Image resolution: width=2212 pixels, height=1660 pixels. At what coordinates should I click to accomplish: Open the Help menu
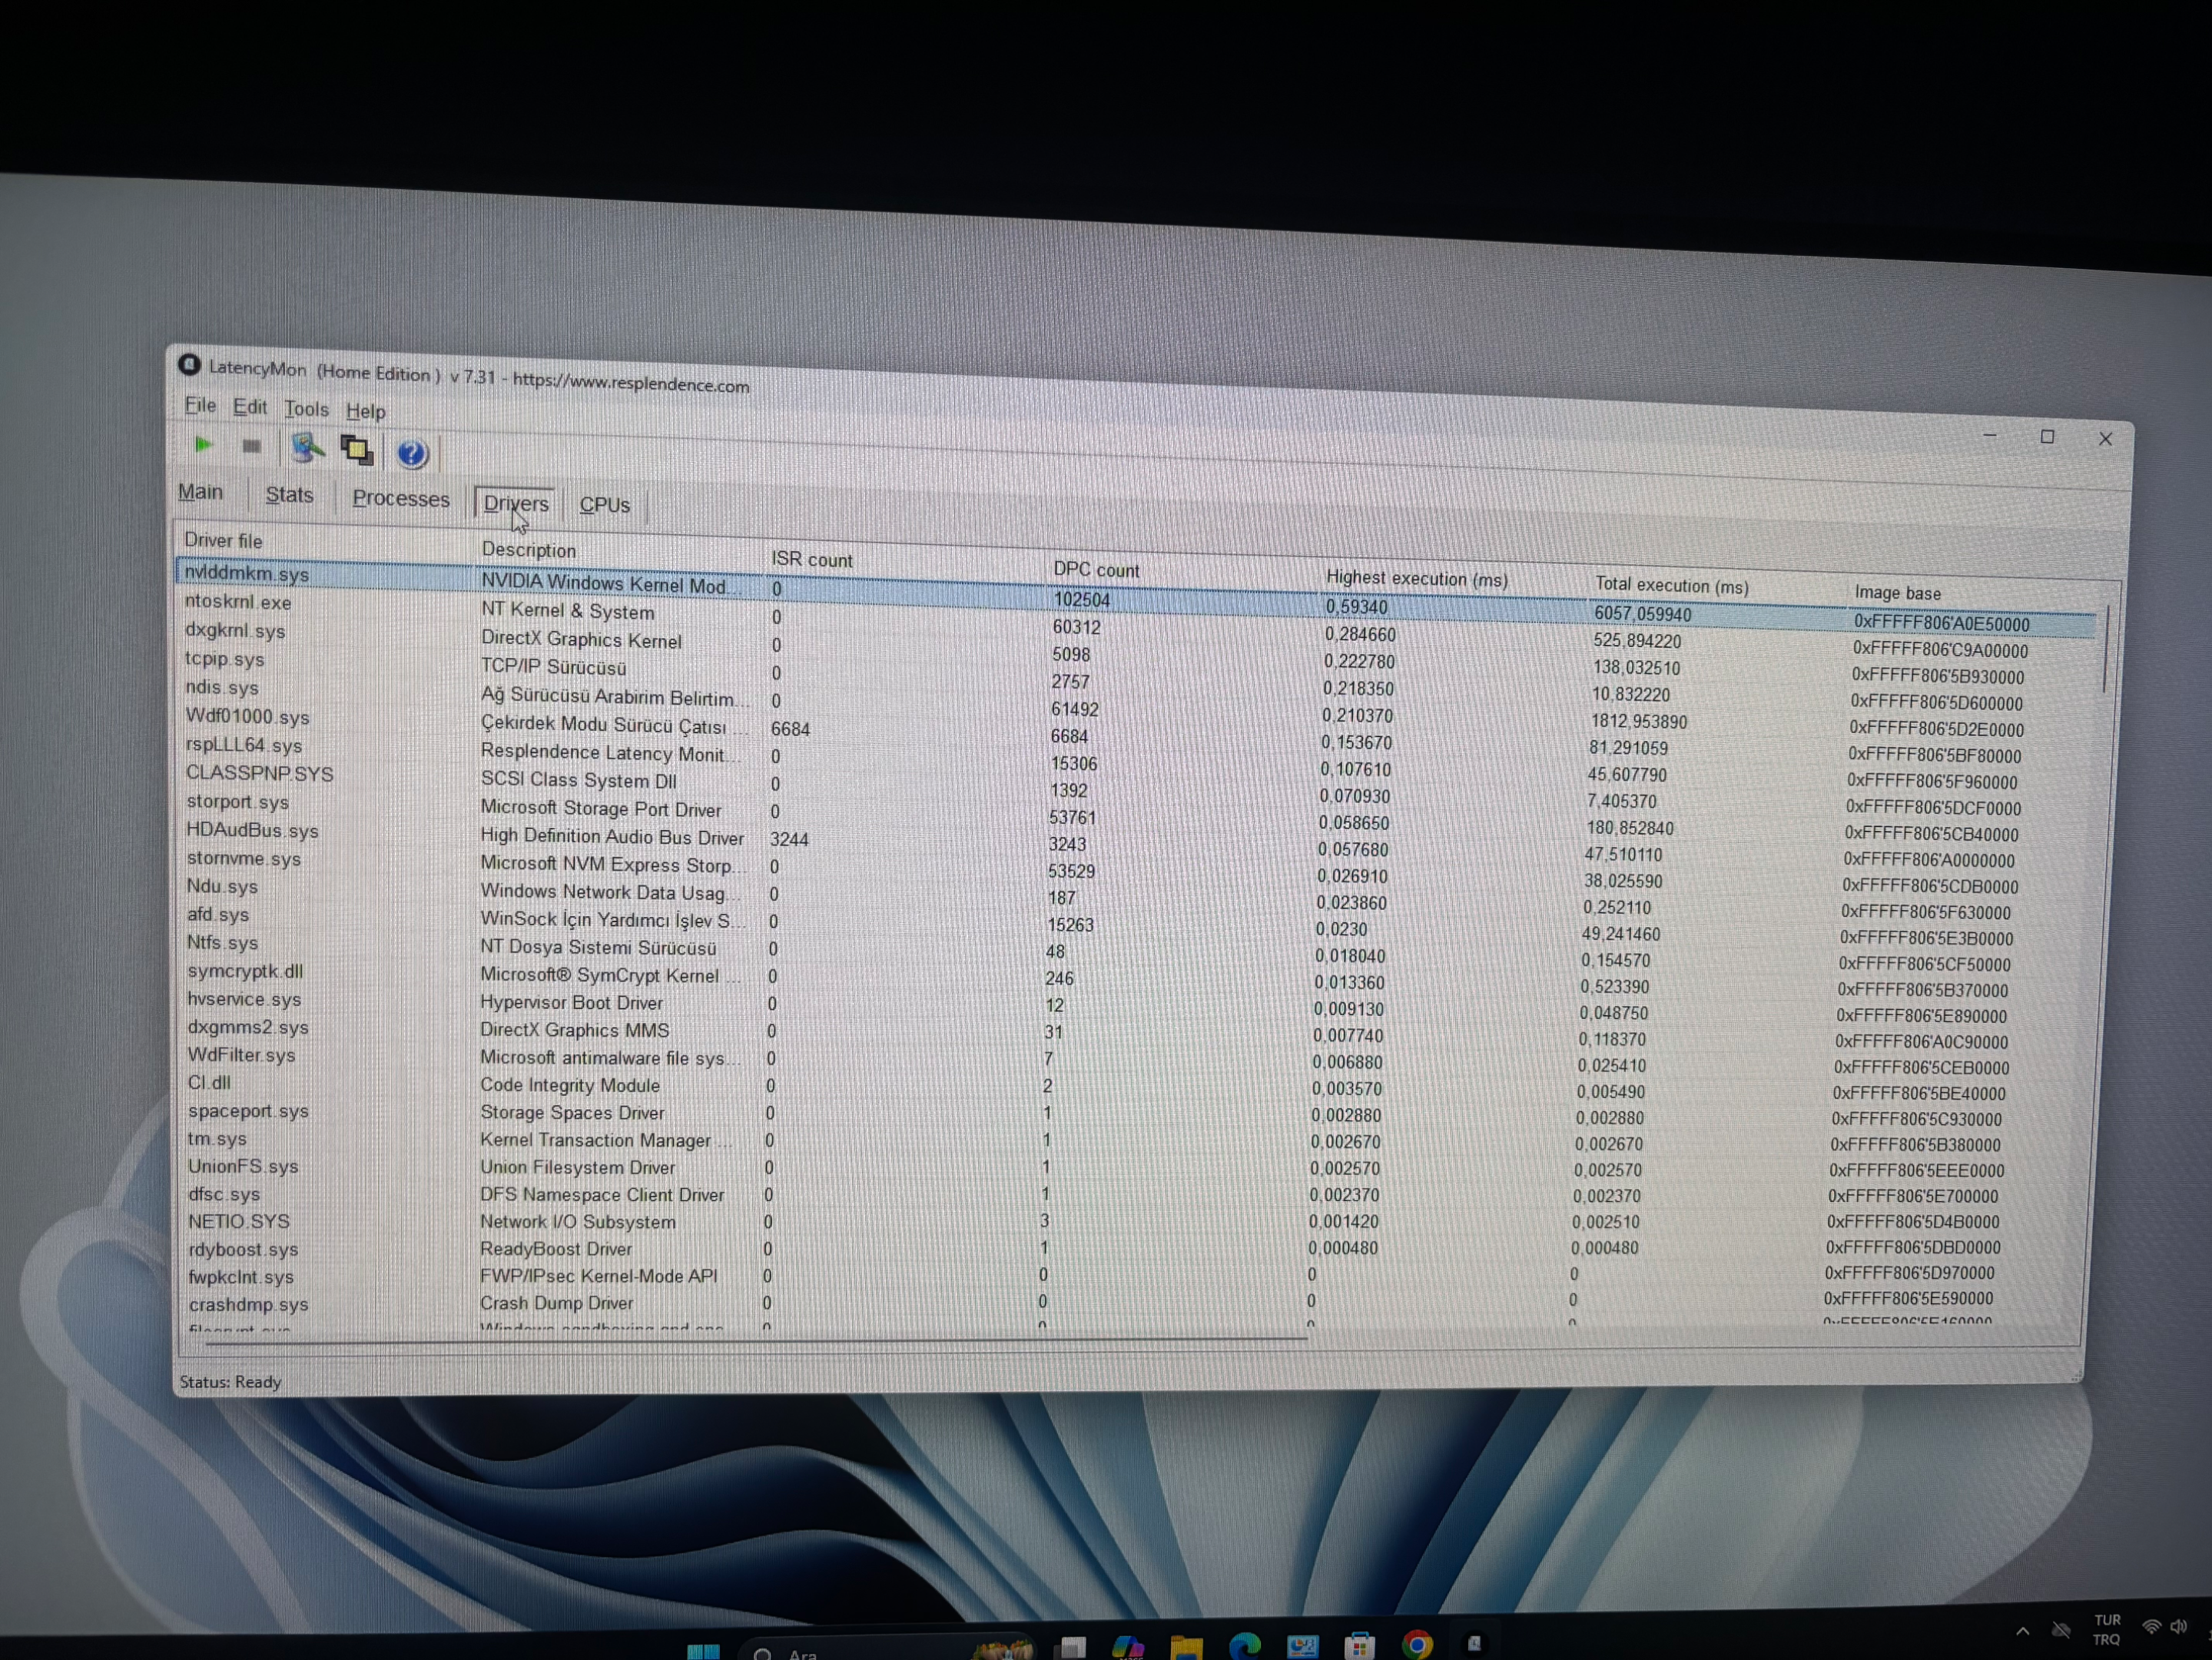[x=366, y=411]
